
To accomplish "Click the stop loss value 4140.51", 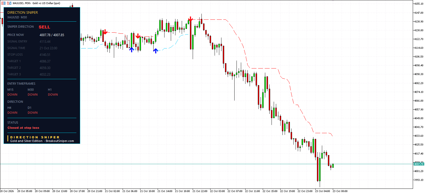I will point(45,55).
